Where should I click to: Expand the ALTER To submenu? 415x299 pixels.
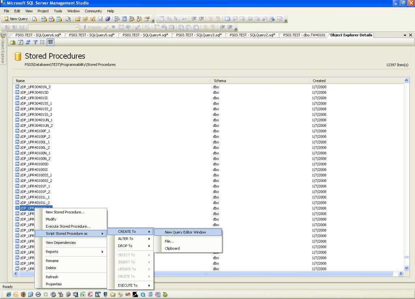[x=130, y=239]
